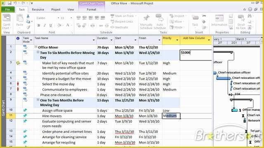Click the Indent Task icon

[x=84, y=25]
